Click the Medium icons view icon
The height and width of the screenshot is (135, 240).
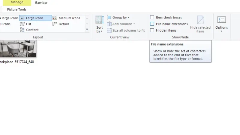coord(55,18)
